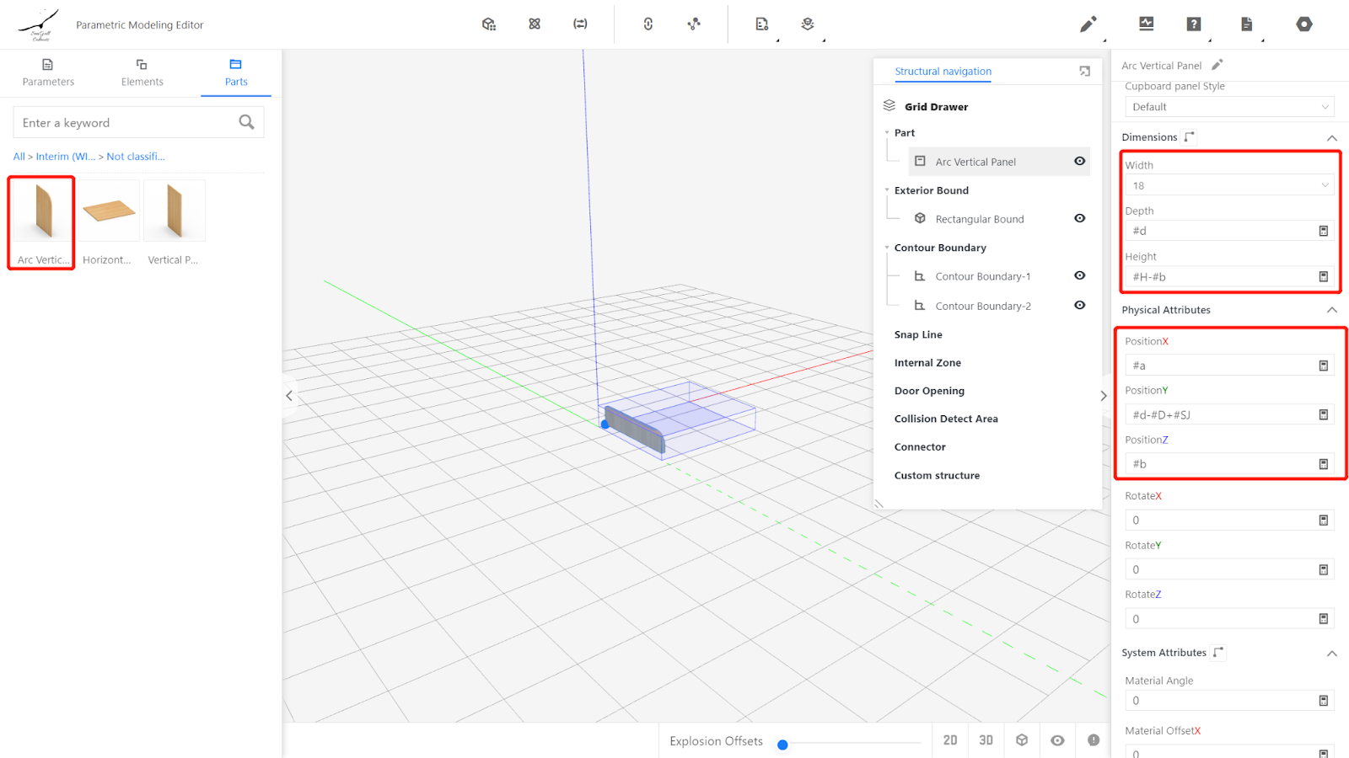Click the warning exclamation icon in bottom bar

pyautogui.click(x=1094, y=740)
